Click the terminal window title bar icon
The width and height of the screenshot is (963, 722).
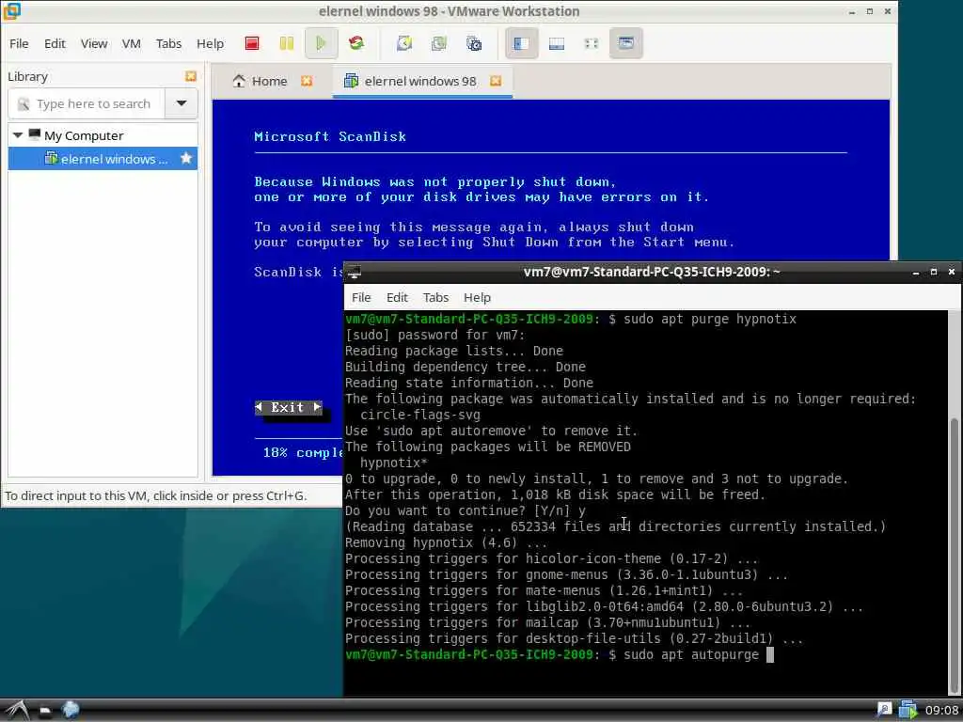(354, 272)
